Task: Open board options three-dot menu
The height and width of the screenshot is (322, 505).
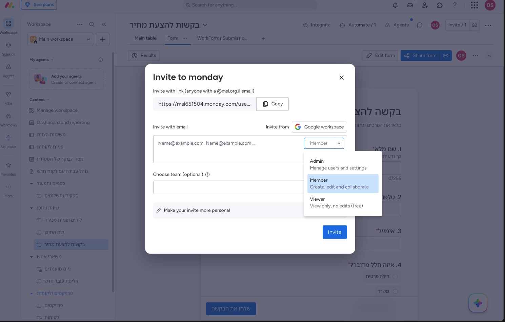Action: point(488,25)
